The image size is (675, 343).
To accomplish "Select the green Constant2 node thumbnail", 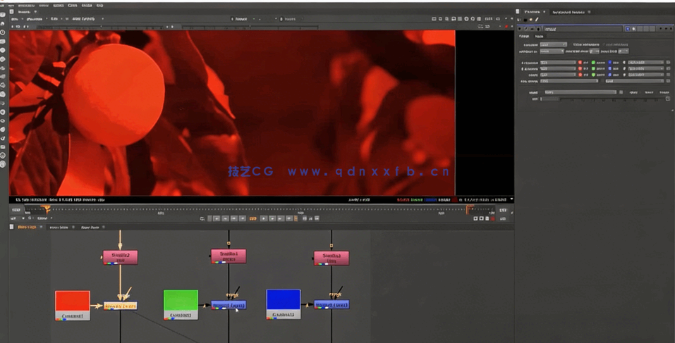I will [x=181, y=305].
